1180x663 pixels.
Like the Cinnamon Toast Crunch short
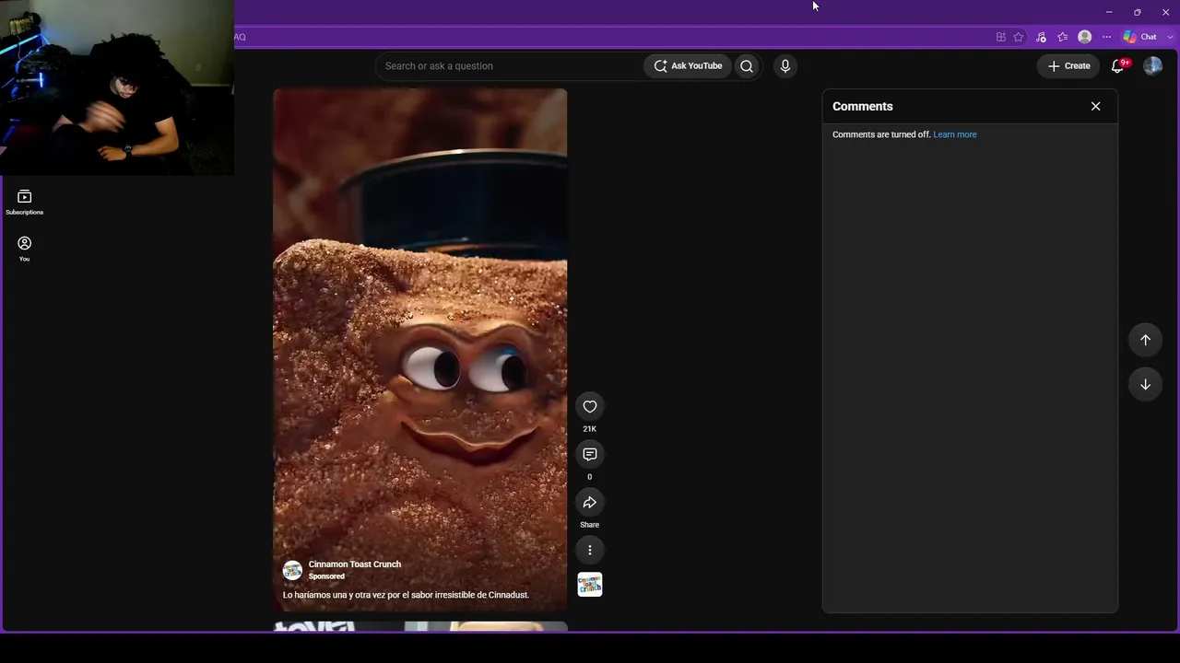tap(590, 407)
